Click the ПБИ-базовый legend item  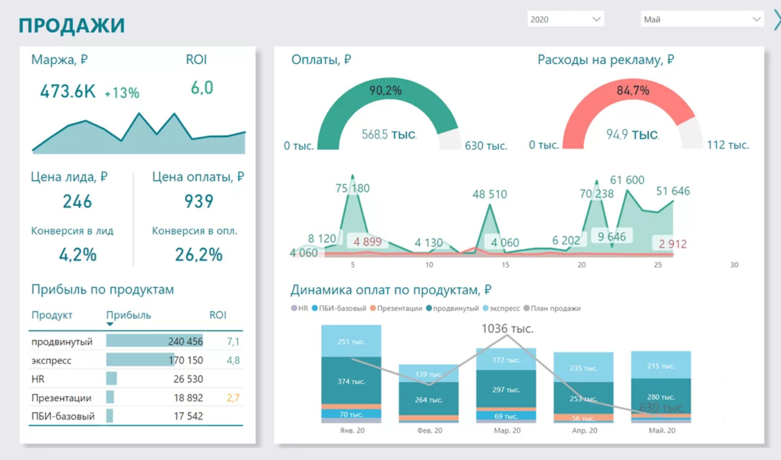coord(339,309)
